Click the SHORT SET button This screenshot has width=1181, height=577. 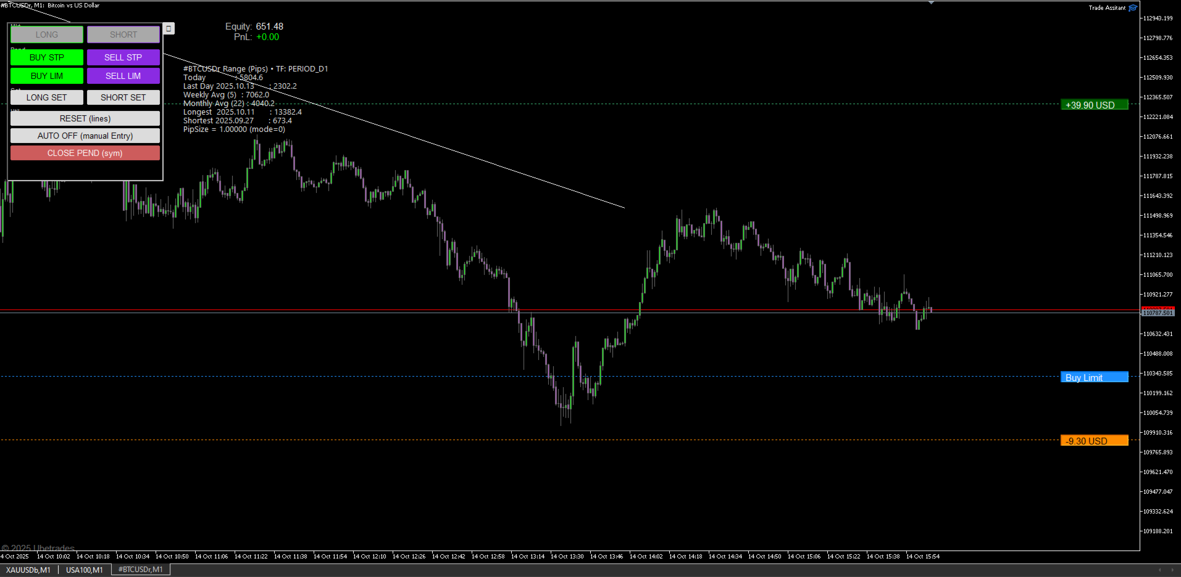tap(123, 97)
